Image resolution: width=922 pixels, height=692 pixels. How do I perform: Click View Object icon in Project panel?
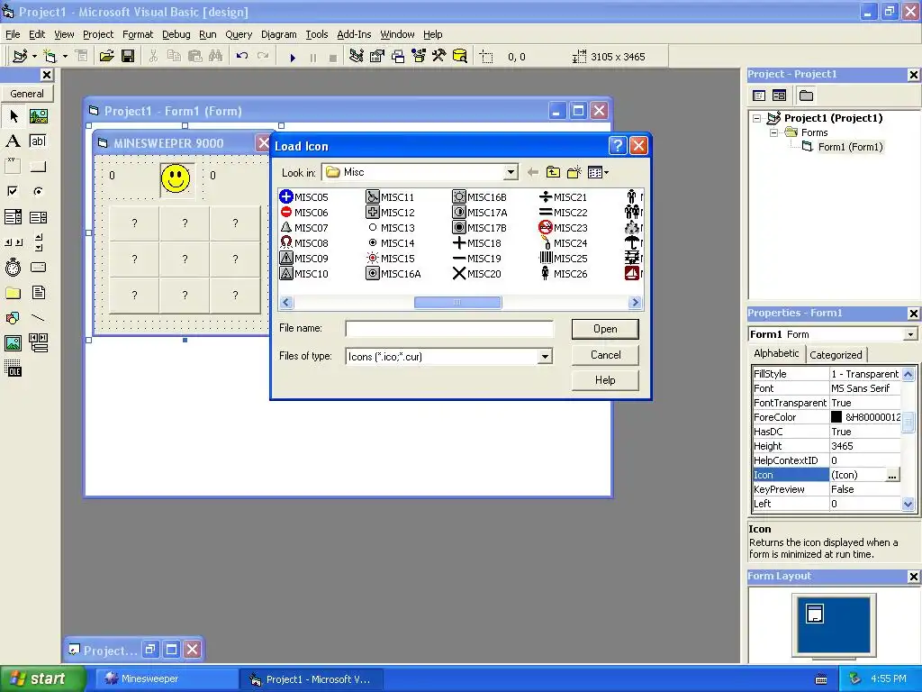point(779,96)
